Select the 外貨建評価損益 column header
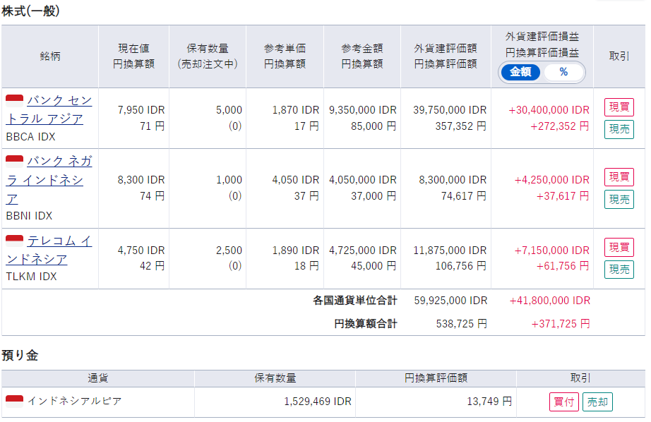This screenshot has height=422, width=651. 542,56
